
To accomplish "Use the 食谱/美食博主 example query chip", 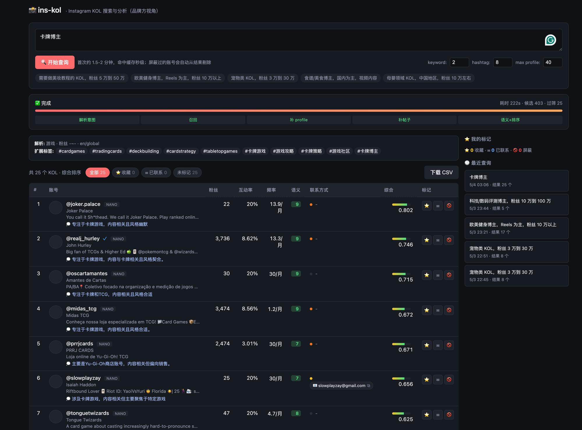I will point(341,78).
